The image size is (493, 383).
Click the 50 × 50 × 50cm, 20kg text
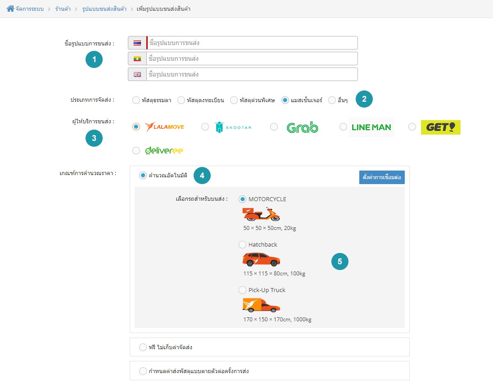269,228
